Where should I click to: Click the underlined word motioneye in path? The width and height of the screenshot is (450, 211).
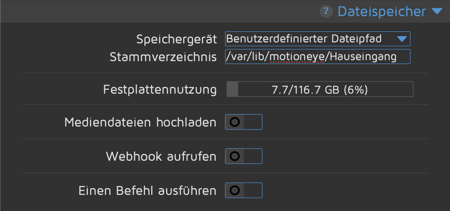297,57
